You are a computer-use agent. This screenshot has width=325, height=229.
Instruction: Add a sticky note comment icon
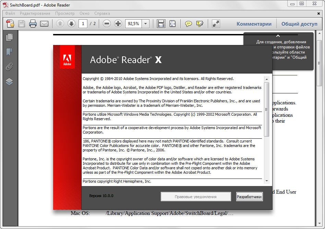pyautogui.click(x=189, y=24)
